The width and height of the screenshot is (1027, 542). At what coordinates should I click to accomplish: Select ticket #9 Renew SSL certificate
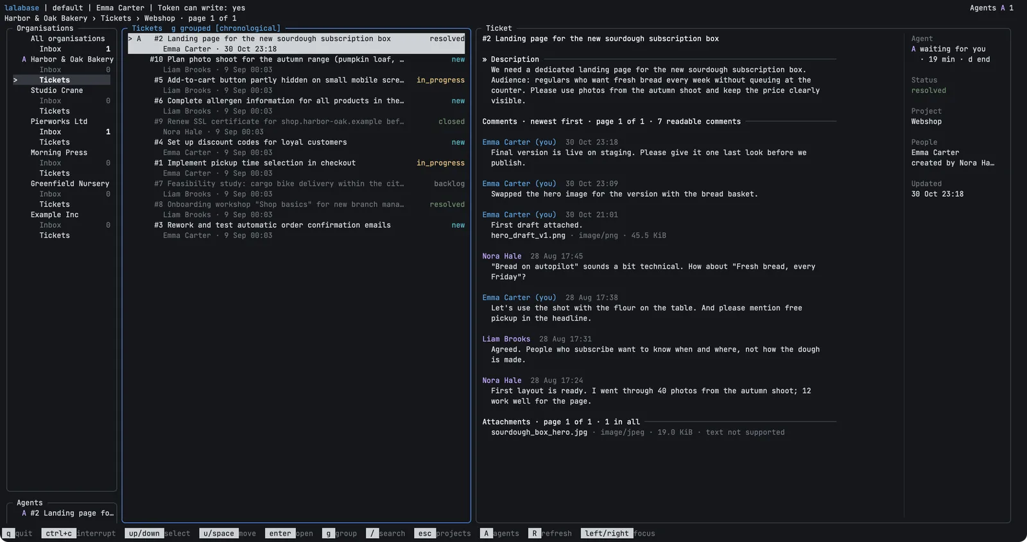297,126
